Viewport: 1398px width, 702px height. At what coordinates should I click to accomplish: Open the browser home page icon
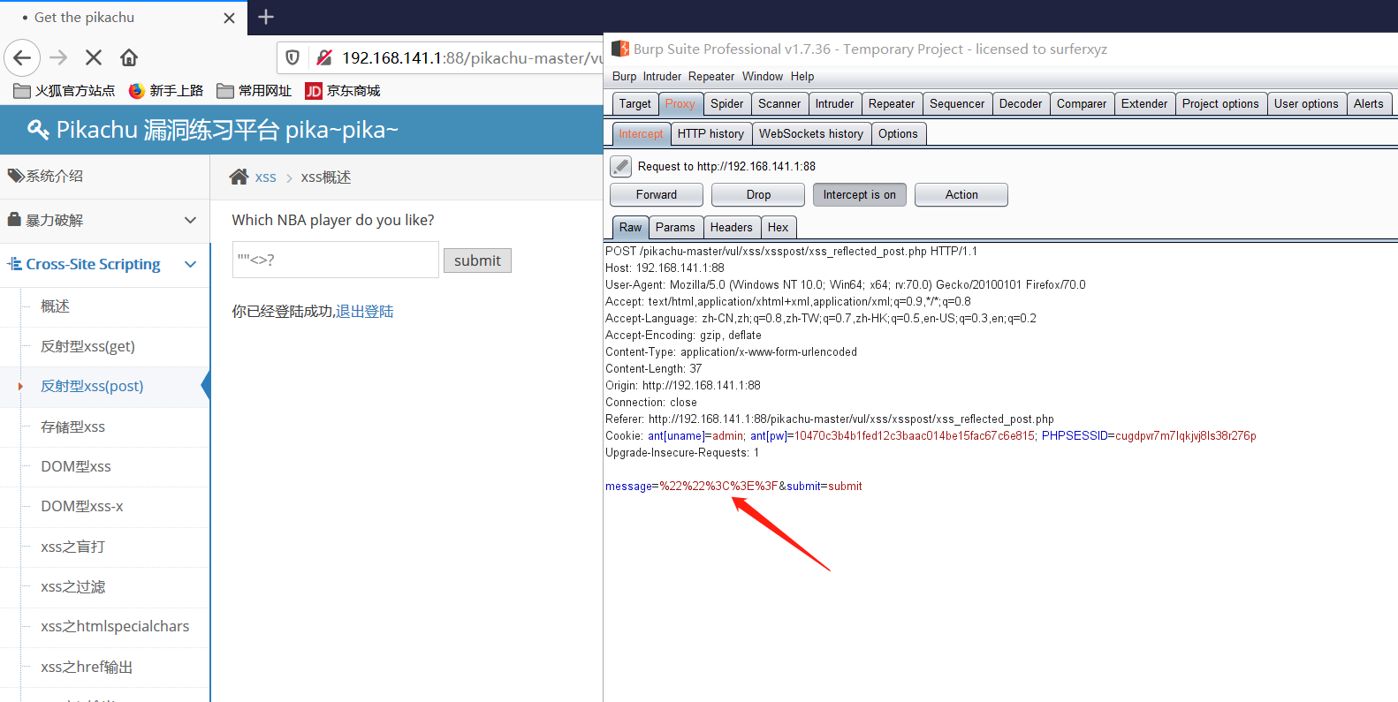(129, 57)
